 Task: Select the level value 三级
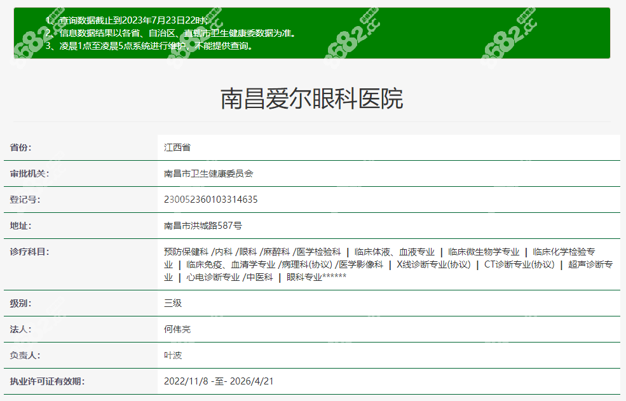point(173,303)
